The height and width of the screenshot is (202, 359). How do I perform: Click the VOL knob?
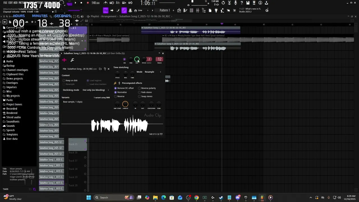137,59
